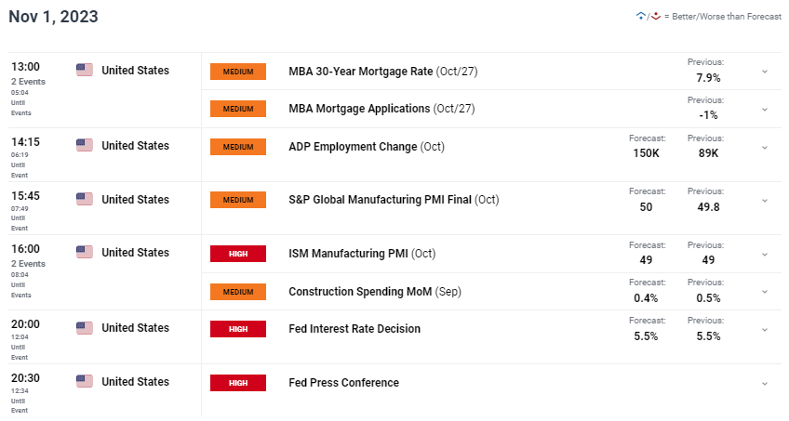This screenshot has width=789, height=421.
Task: Click the US flag icon at 16:00
Action: [85, 252]
